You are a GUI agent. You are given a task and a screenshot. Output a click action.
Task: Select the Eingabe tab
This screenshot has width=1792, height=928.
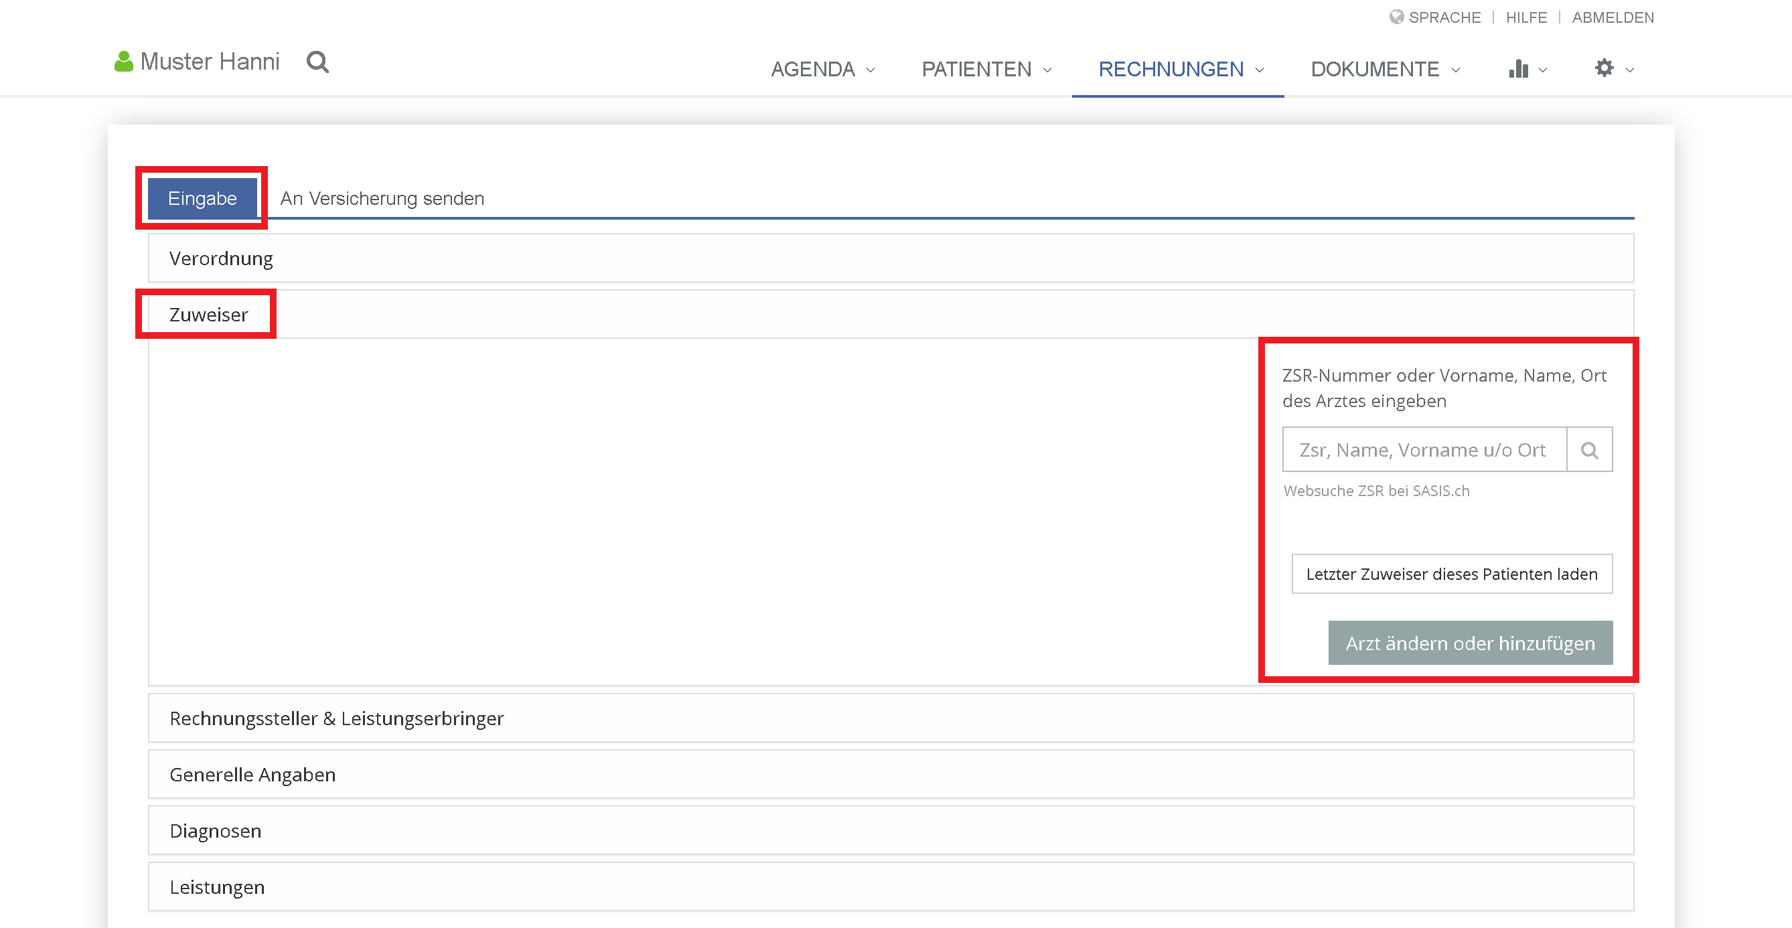[202, 198]
